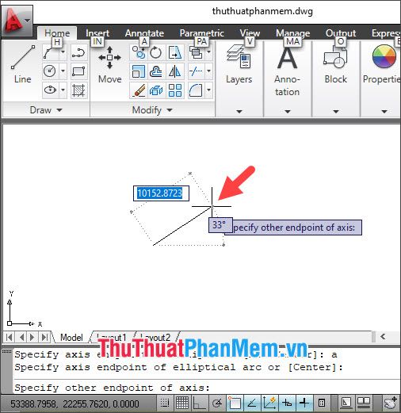The image size is (401, 413).
Task: Select the Rotate tool
Action: click(x=156, y=52)
